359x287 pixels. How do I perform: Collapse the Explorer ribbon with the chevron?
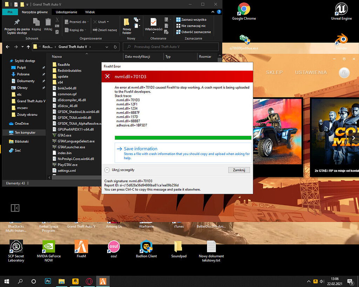click(213, 12)
